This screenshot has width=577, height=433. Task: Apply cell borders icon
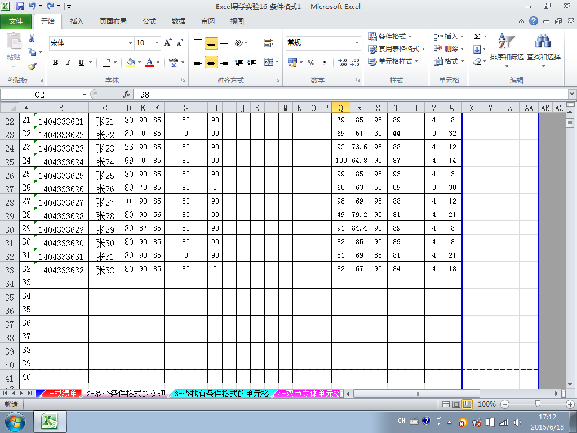(x=106, y=63)
